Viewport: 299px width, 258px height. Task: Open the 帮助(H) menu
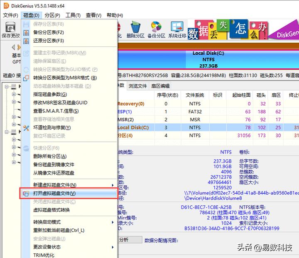point(115,15)
